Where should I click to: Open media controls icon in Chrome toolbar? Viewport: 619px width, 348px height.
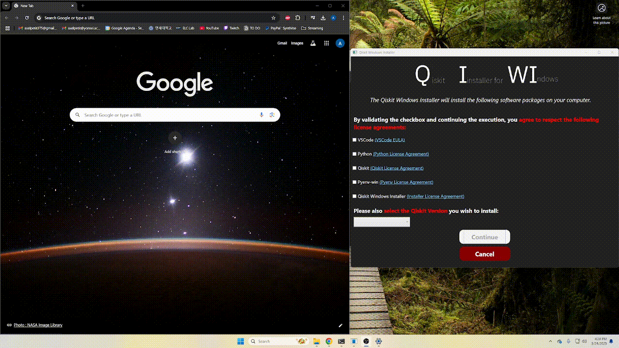[x=313, y=18]
